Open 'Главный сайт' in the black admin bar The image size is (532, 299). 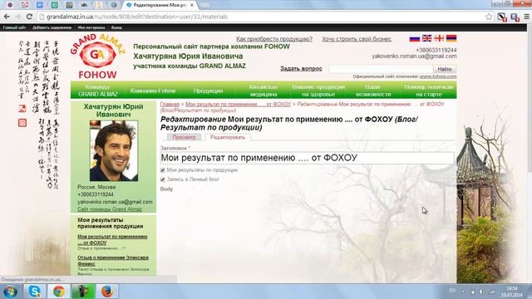pyautogui.click(x=14, y=27)
